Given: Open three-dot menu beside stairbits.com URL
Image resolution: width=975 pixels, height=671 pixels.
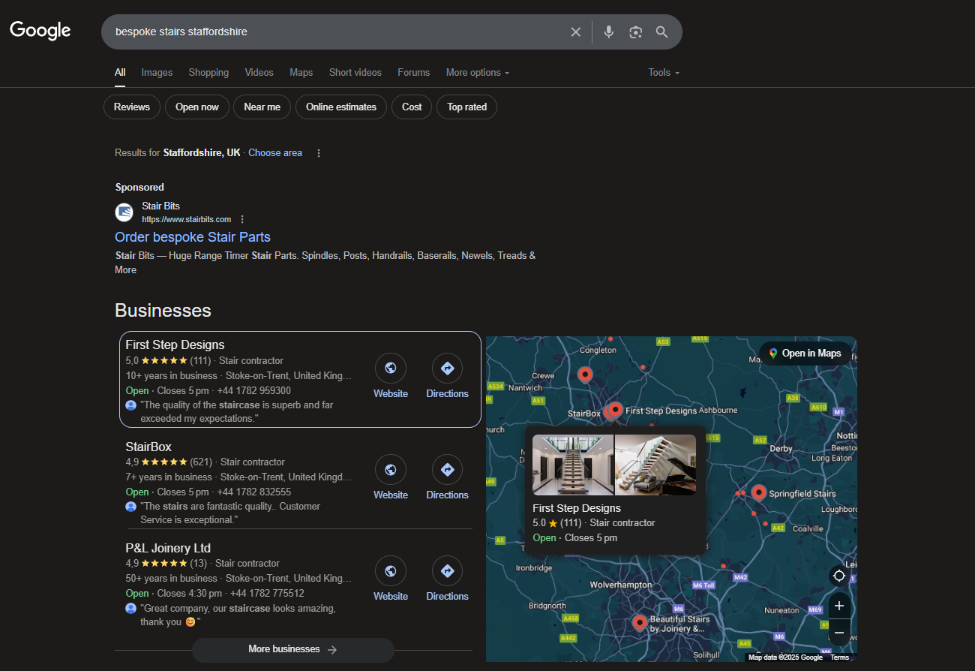Looking at the screenshot, I should coord(242,219).
